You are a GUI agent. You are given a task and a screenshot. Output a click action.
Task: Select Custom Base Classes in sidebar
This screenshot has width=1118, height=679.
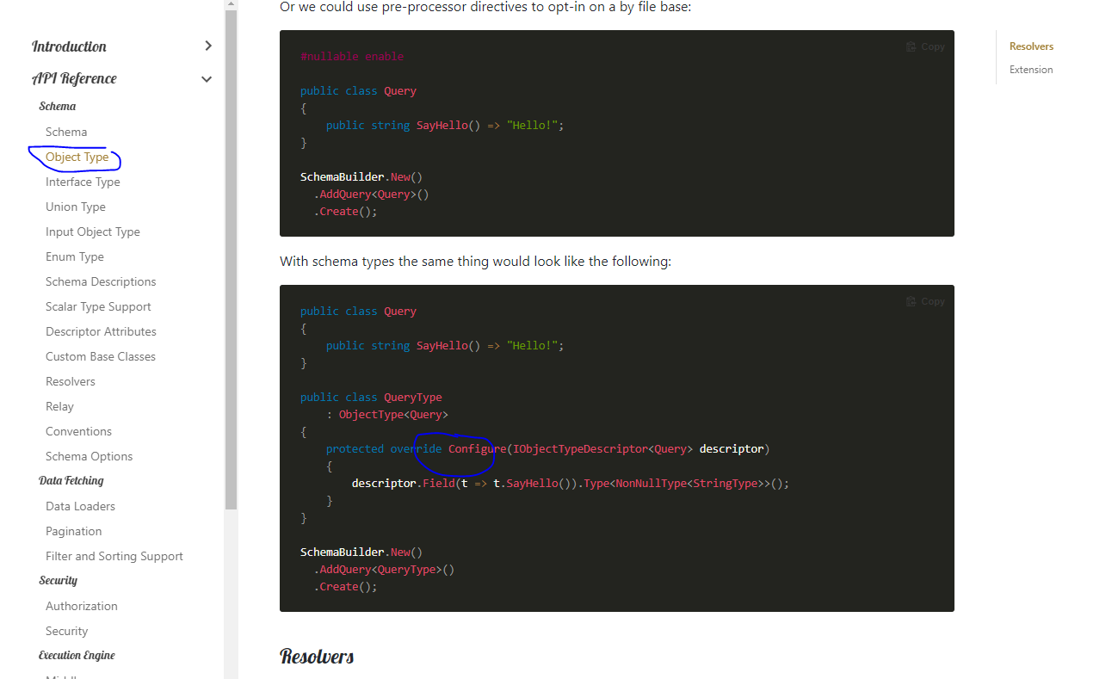(100, 356)
